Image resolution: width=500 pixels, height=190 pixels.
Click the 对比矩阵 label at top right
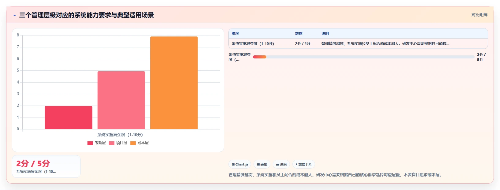479,15
